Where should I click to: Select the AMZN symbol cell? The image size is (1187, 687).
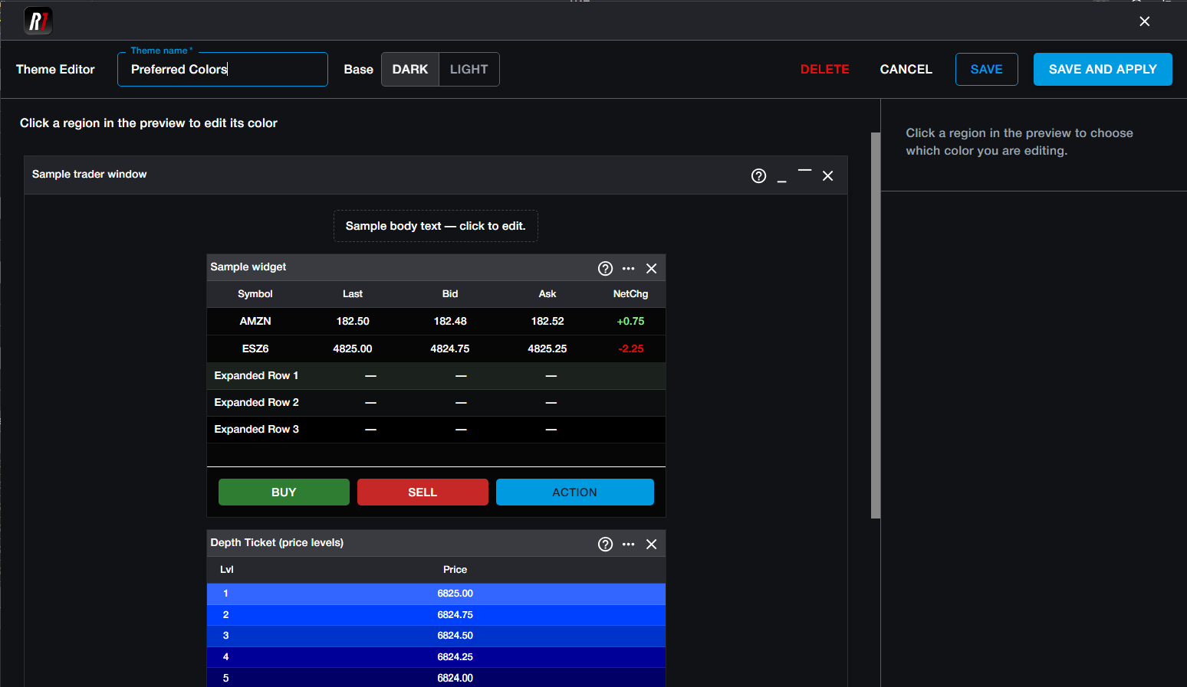[x=255, y=322]
